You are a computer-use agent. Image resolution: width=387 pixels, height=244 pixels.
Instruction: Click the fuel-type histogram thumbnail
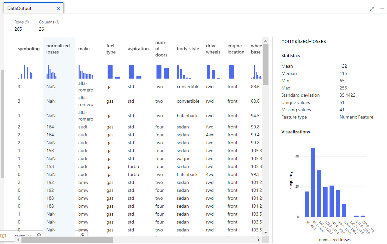coord(114,72)
